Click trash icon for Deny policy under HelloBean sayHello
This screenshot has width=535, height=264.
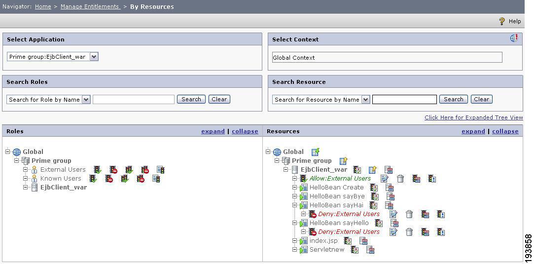[409, 232]
